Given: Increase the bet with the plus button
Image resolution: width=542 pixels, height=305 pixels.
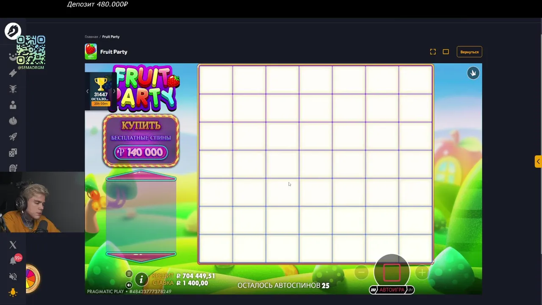Looking at the screenshot, I should coord(422,273).
